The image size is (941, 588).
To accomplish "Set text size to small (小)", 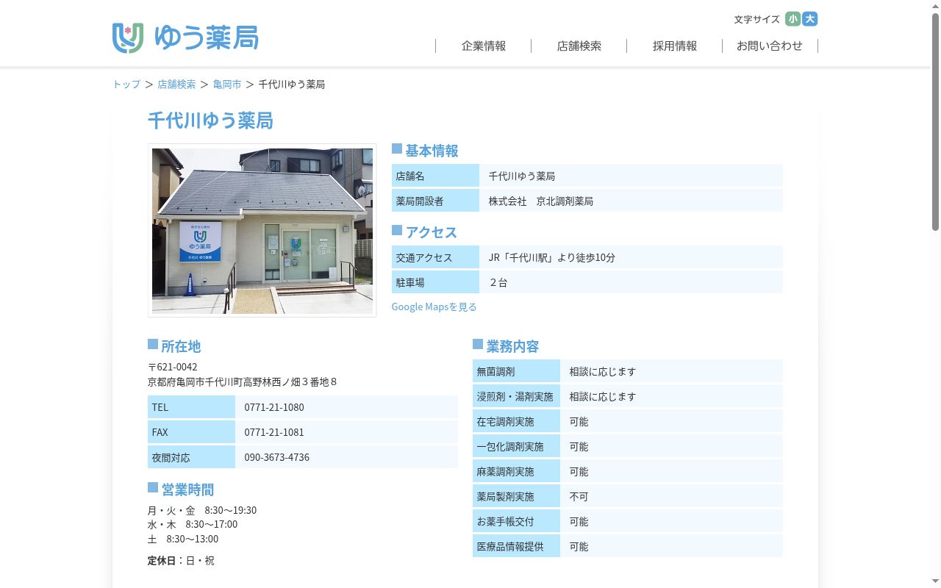I will coord(792,19).
